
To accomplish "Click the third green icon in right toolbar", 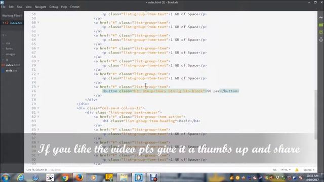I will point(320,32).
